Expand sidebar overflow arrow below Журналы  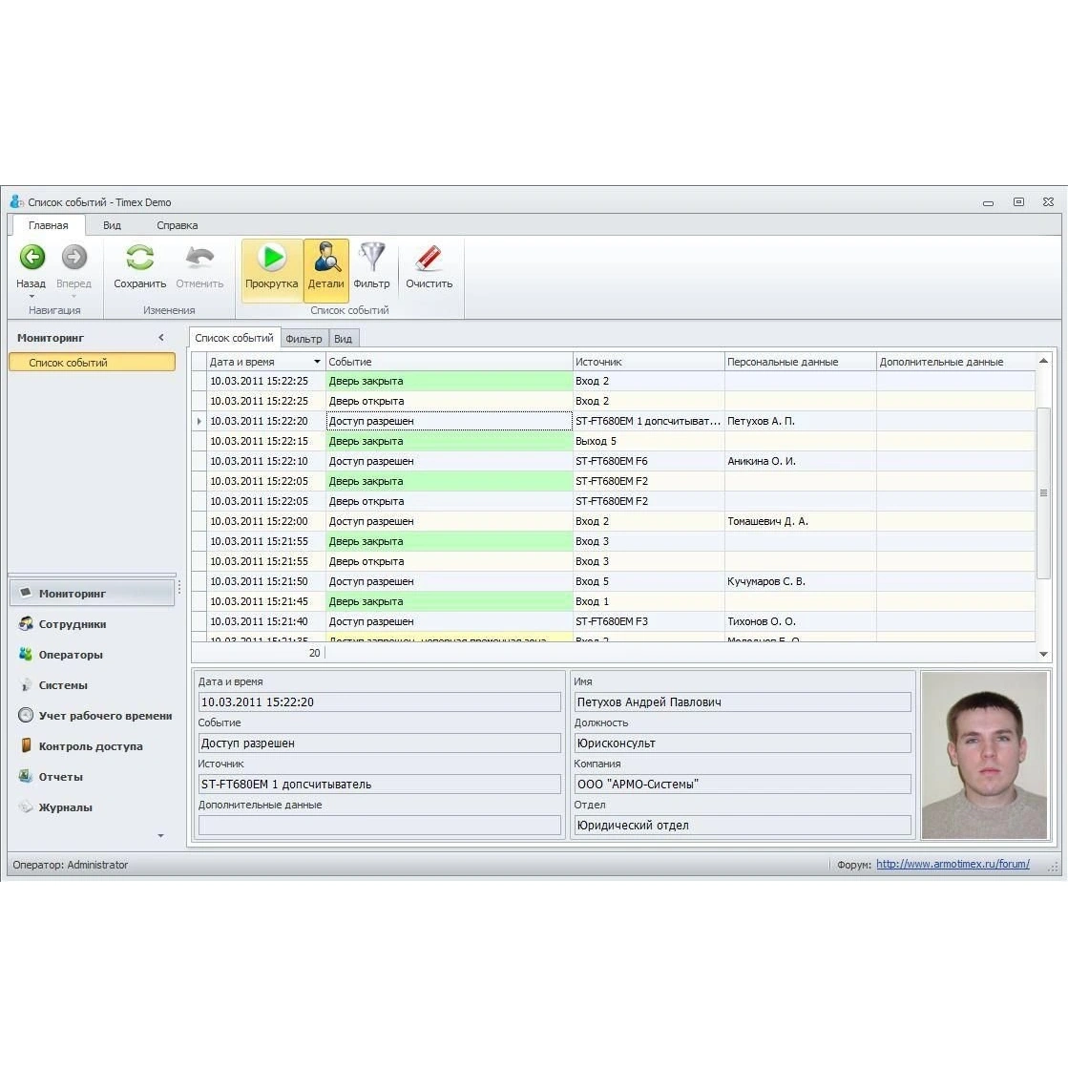(x=160, y=836)
